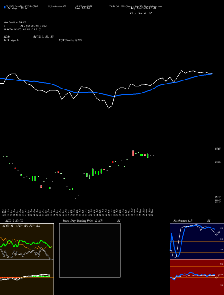Viewport: 224px width, 295px height.
Task: Click the tall red candlestick at price peak
Action: point(133,153)
